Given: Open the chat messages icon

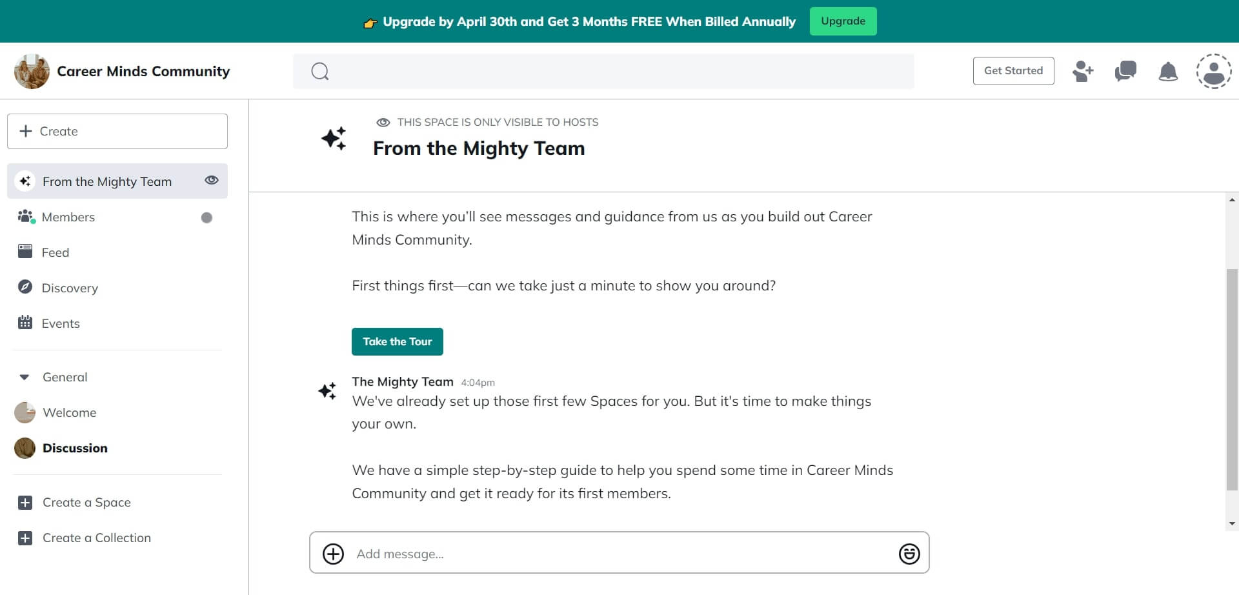Looking at the screenshot, I should click(x=1125, y=71).
